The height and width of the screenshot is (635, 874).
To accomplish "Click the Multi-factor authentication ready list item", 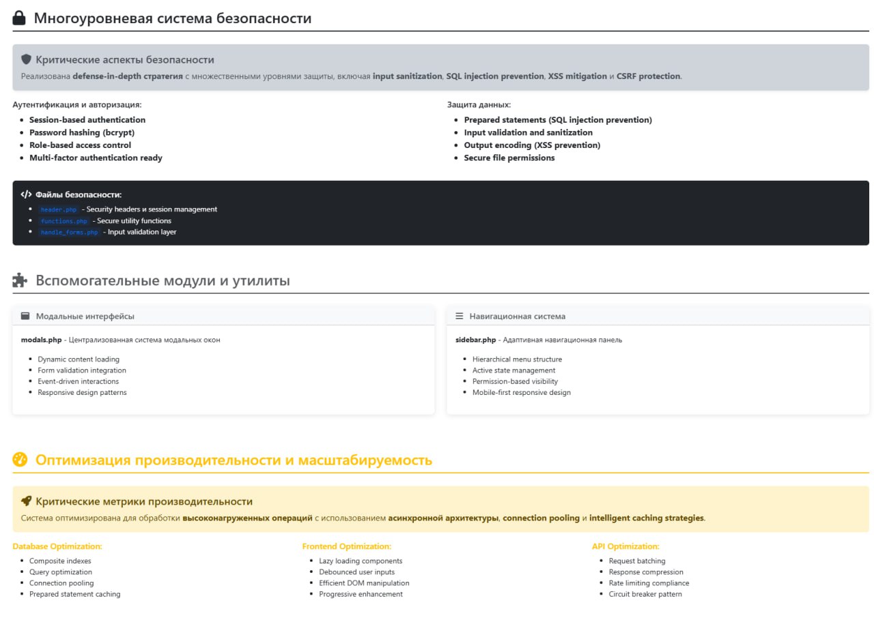I will pos(96,158).
